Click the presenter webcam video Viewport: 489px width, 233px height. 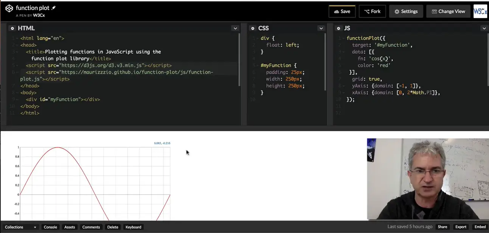(x=428, y=179)
